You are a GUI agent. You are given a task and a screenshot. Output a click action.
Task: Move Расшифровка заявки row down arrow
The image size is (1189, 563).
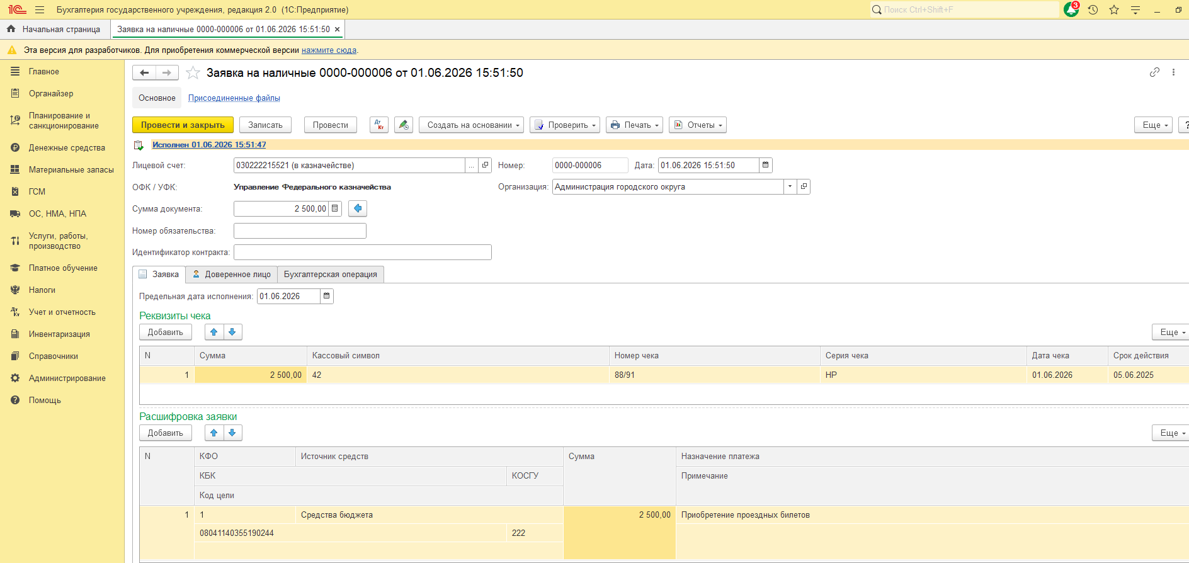click(x=232, y=433)
